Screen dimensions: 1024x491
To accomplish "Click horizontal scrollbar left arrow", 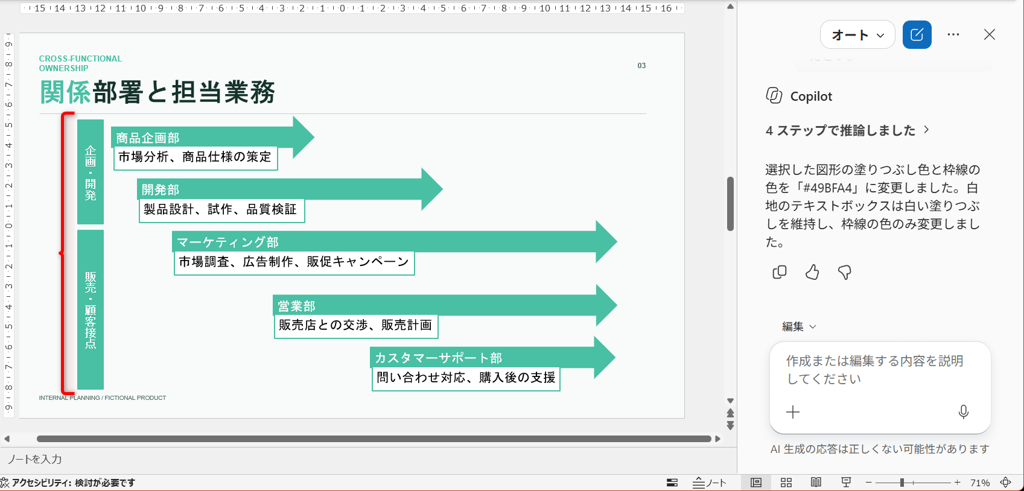I will coord(7,439).
